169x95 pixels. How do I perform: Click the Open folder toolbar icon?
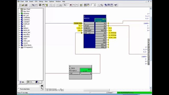(23, 5)
